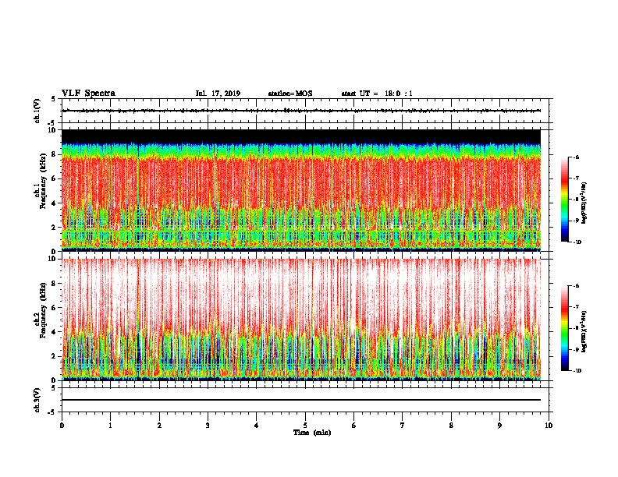Click the "ch.3(V)" waveform axis label
The image size is (618, 477).
click(x=37, y=400)
